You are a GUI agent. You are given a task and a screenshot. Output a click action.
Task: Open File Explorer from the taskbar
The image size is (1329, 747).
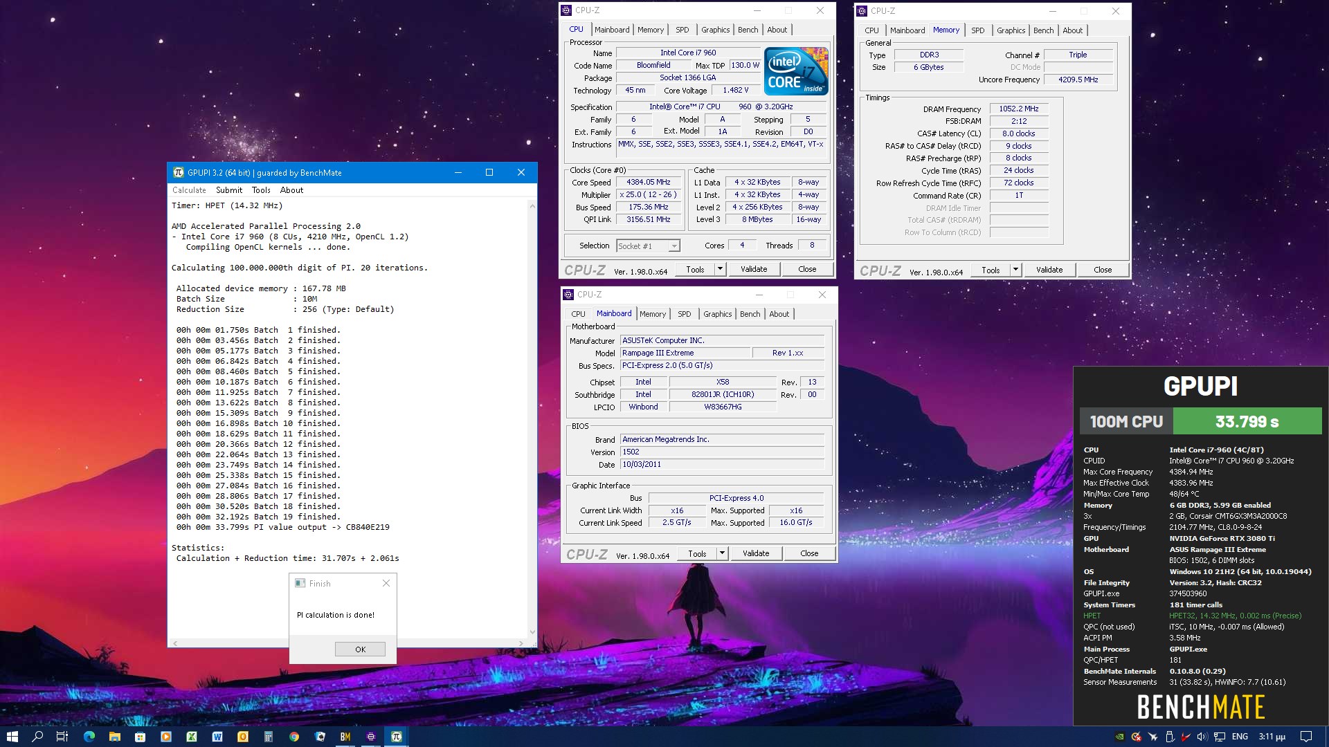click(x=114, y=737)
